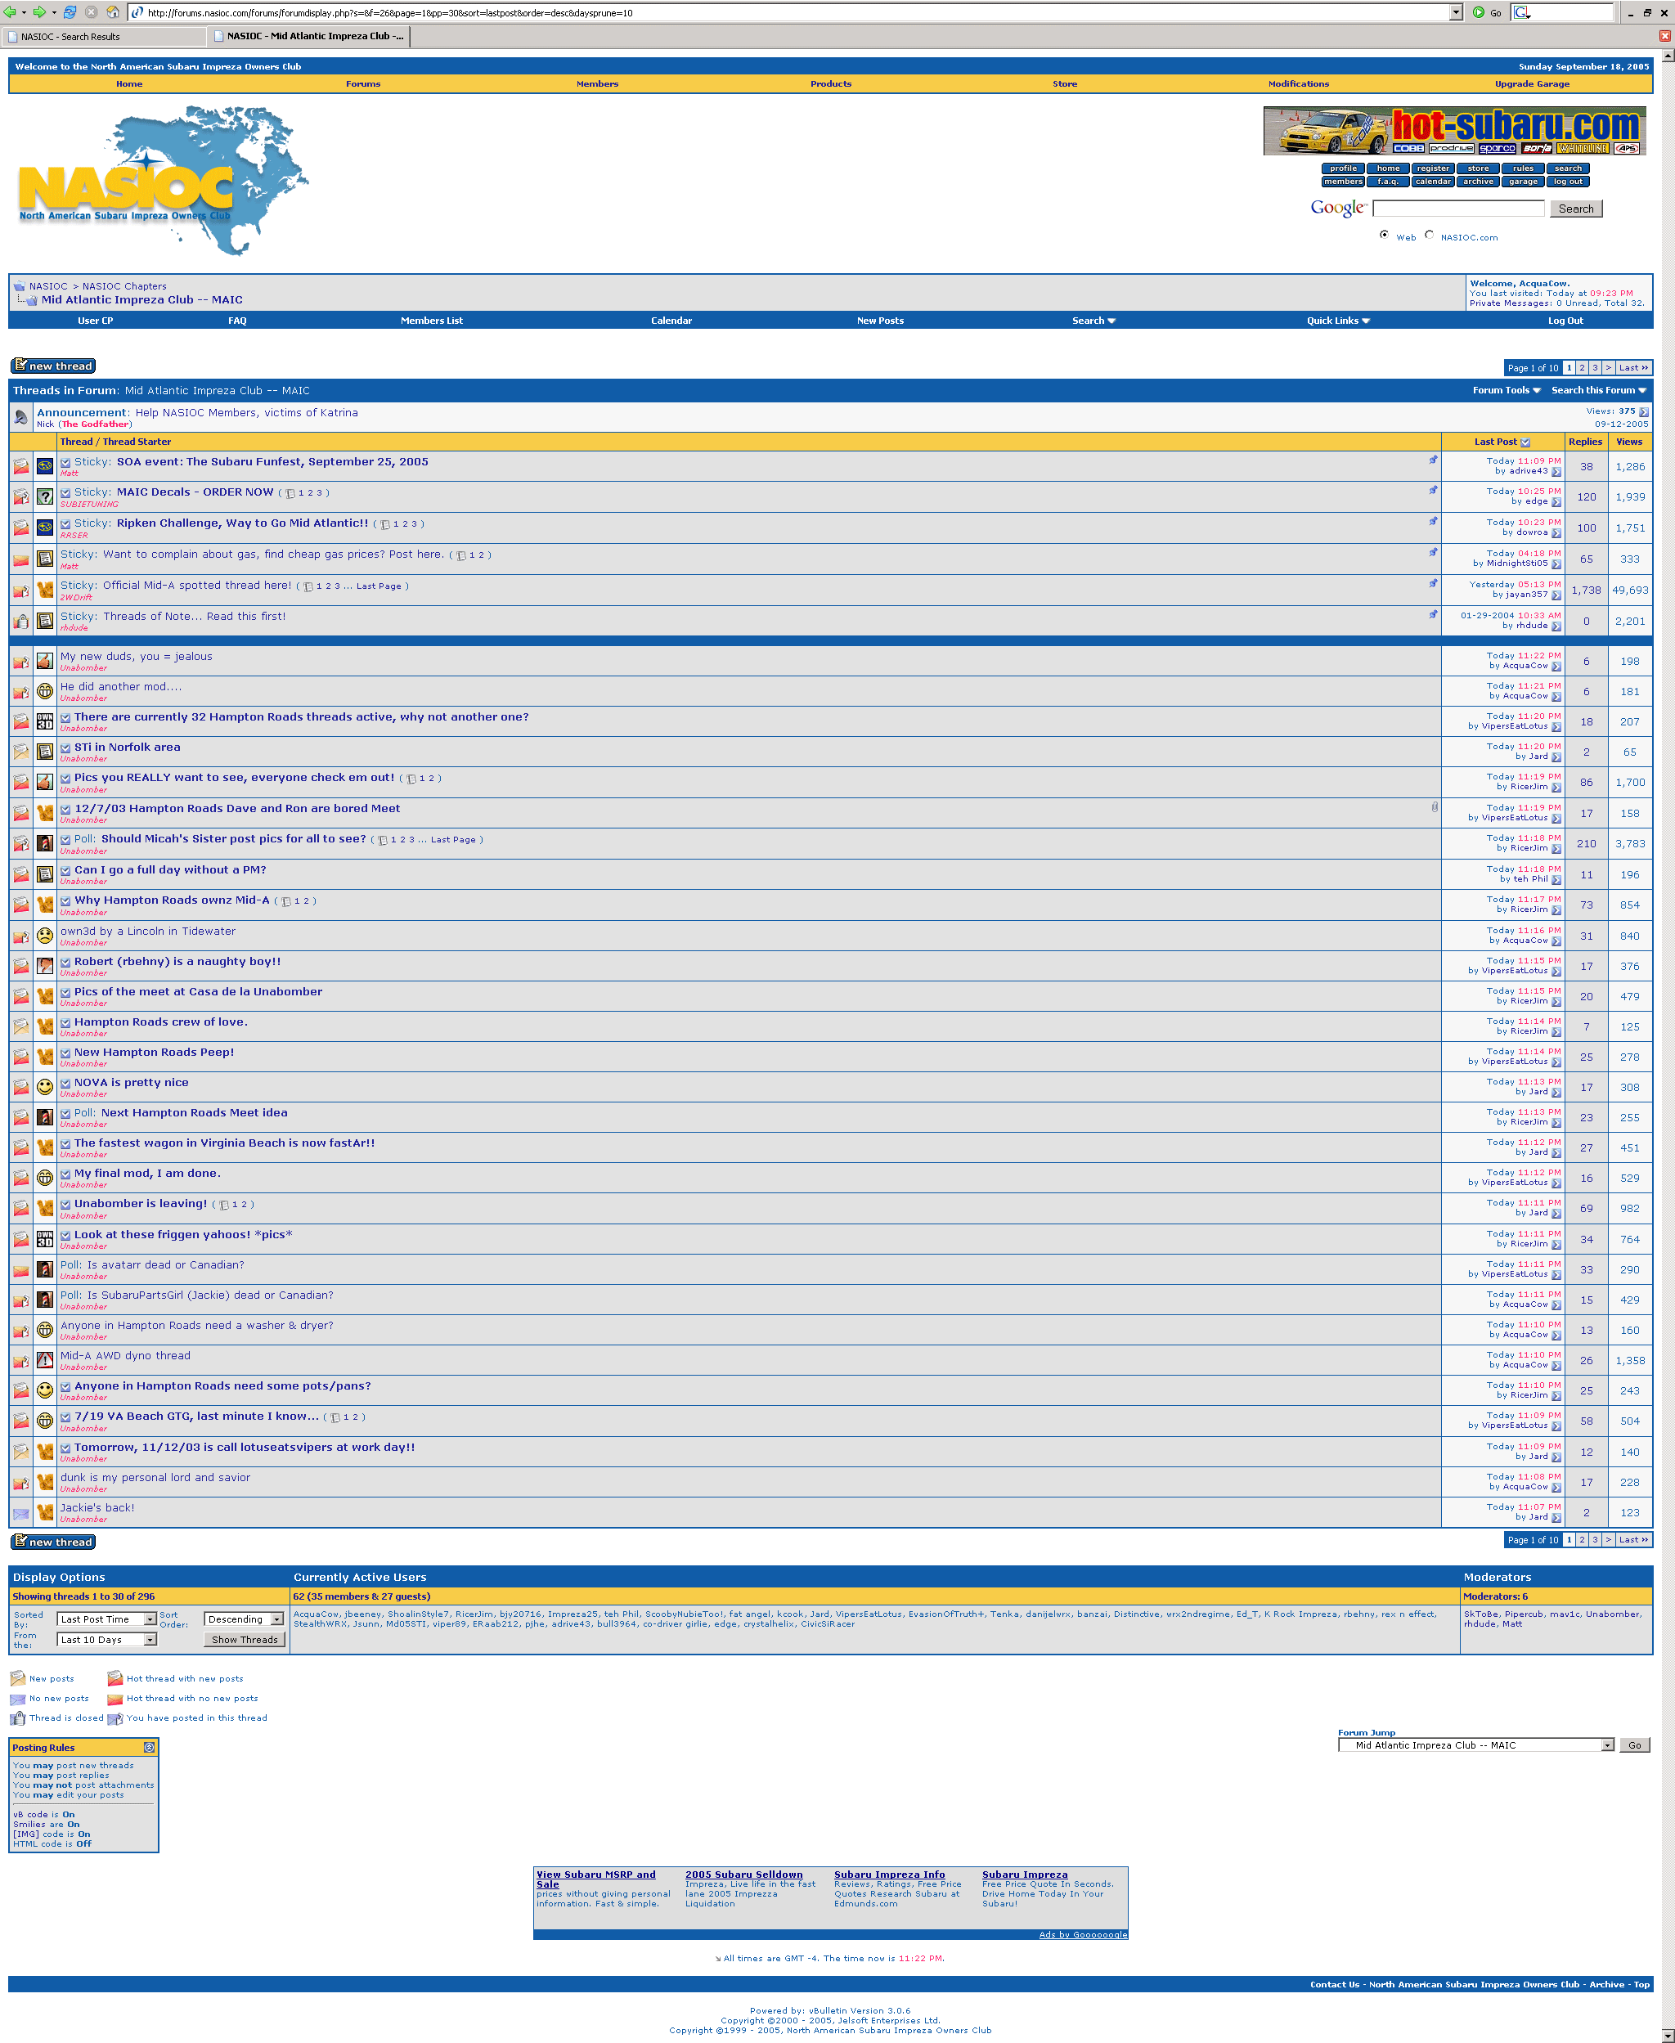Go to page 2 of thread list

click(1582, 367)
